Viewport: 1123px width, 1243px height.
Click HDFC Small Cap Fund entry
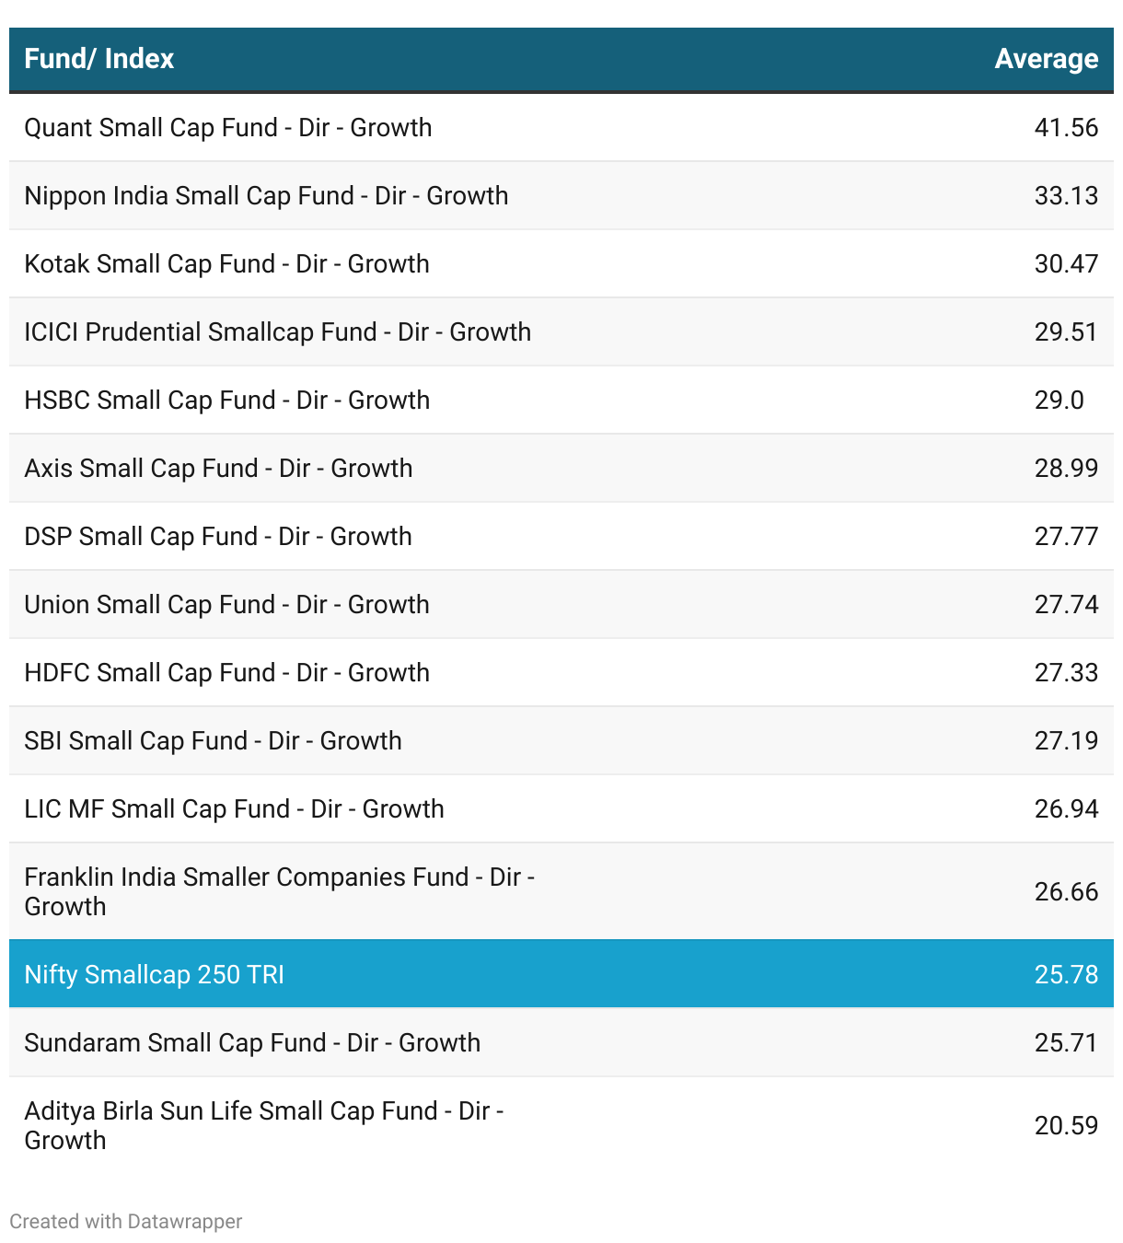[561, 673]
